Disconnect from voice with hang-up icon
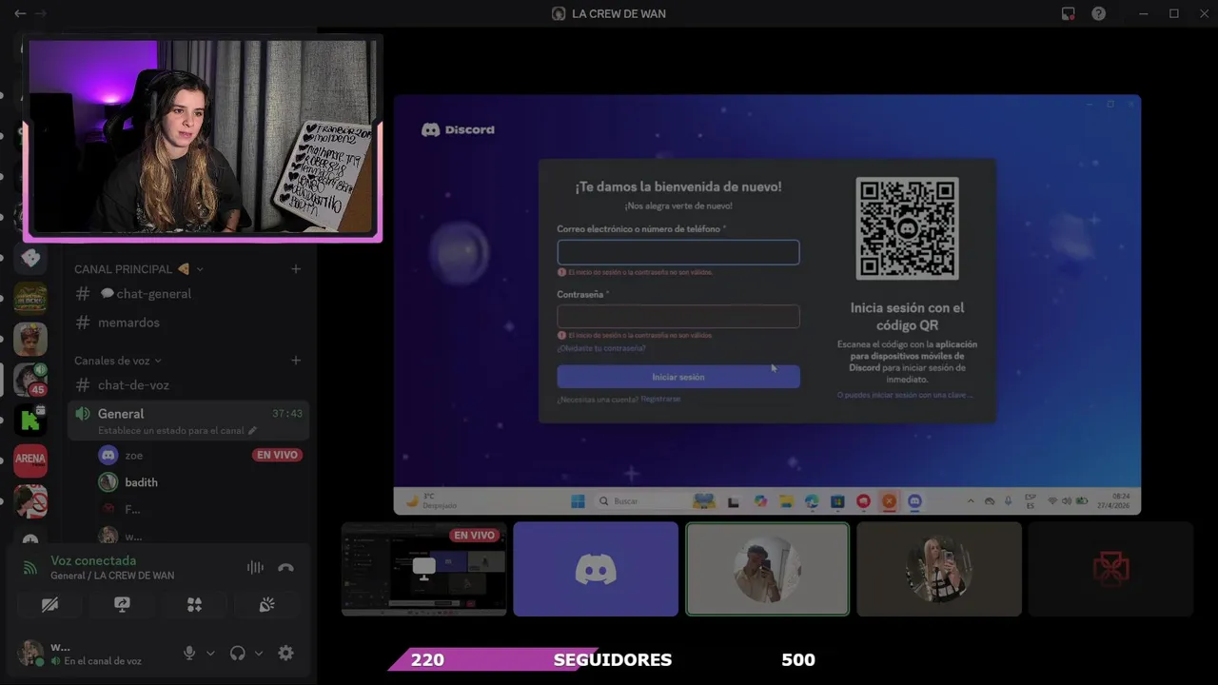Viewport: 1218px width, 685px height. click(285, 568)
